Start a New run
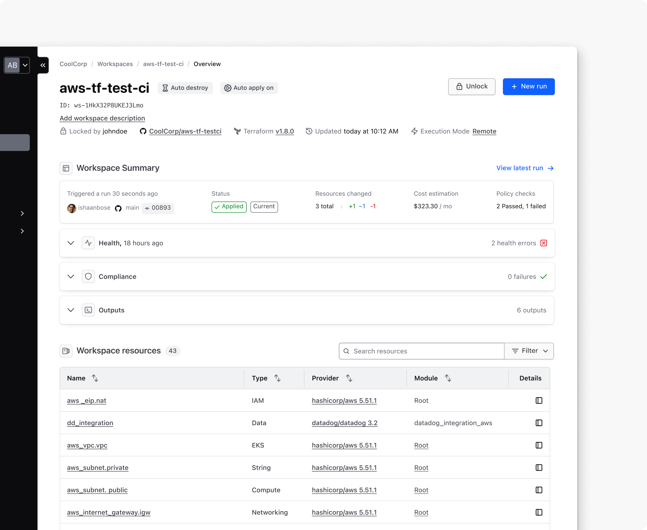Screen dimensions: 647x530 pyautogui.click(x=529, y=86)
